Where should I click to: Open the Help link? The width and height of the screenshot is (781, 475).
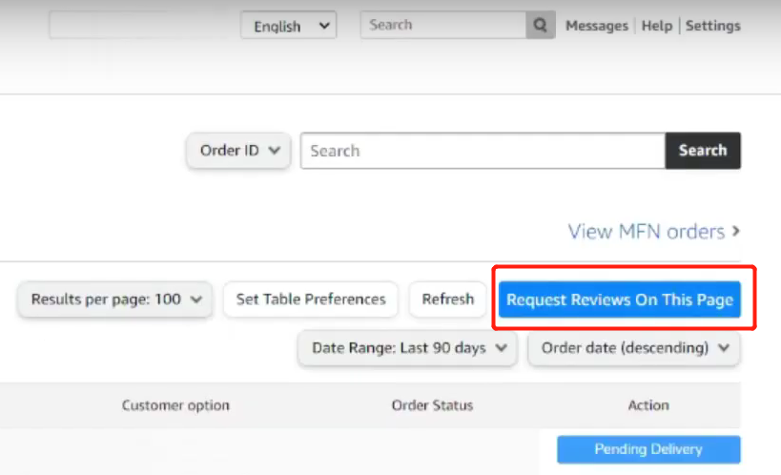(x=656, y=26)
